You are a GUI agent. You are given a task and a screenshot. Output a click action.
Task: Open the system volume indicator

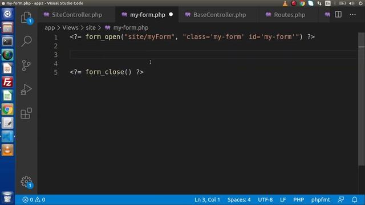click(x=351, y=3)
